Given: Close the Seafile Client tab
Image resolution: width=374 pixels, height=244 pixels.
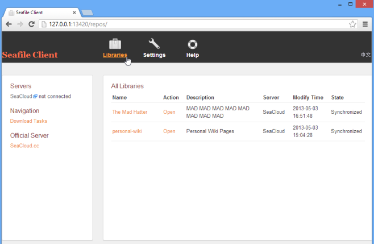Looking at the screenshot, I should [74, 13].
